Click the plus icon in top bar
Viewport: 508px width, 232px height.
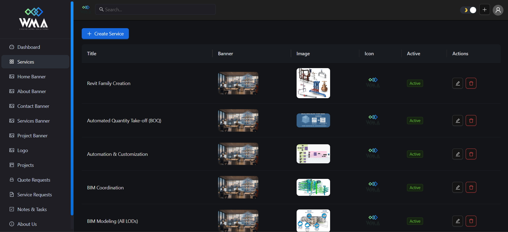tap(484, 10)
